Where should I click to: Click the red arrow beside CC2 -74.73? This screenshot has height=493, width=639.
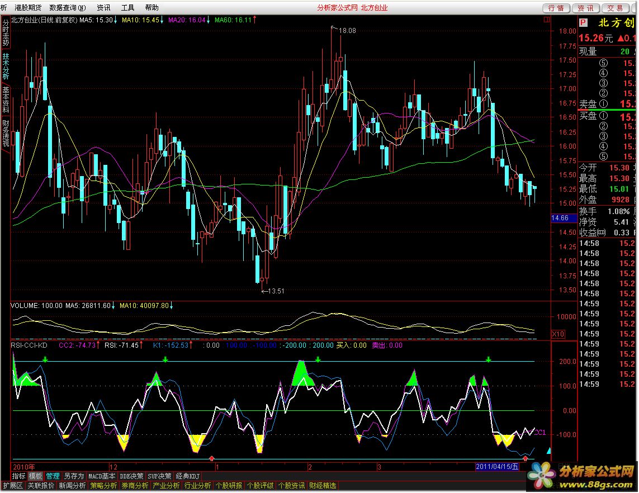[x=98, y=345]
